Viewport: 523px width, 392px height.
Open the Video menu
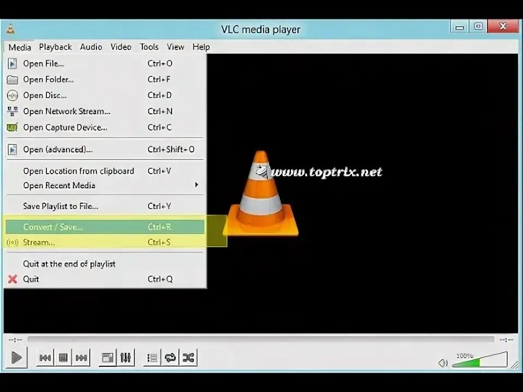121,47
